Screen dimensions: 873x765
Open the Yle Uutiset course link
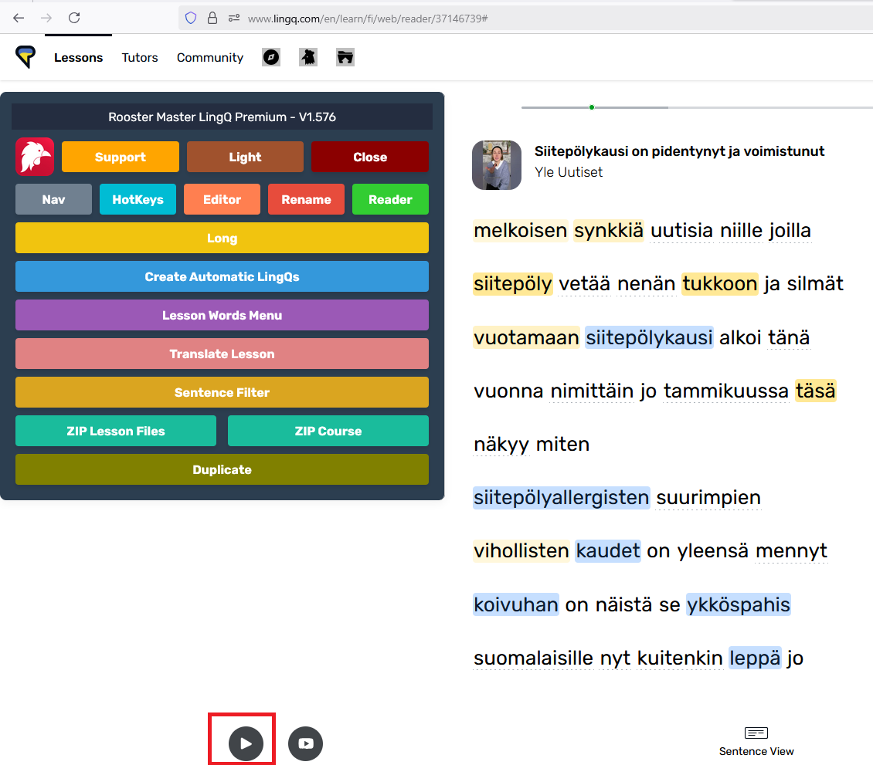pos(569,172)
